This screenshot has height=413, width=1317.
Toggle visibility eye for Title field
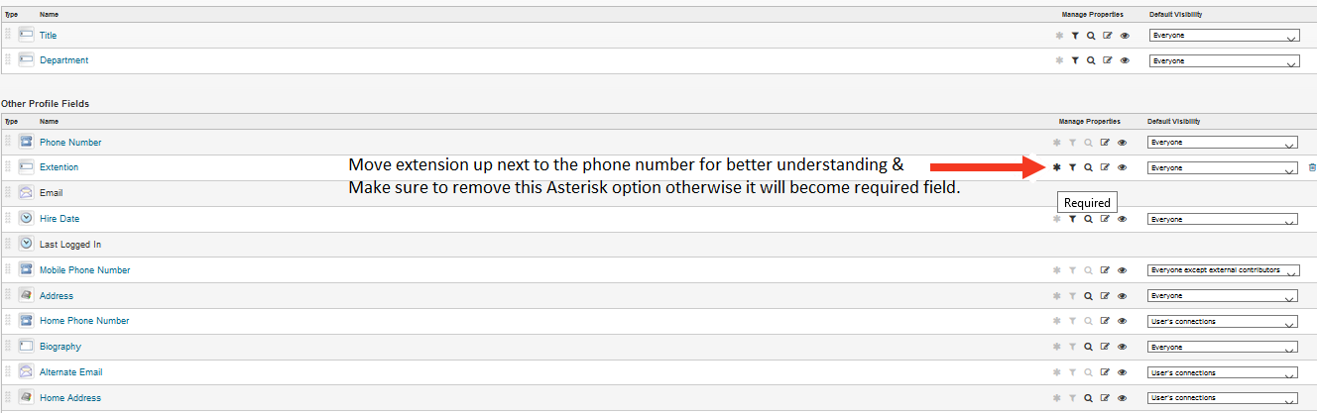click(1125, 35)
